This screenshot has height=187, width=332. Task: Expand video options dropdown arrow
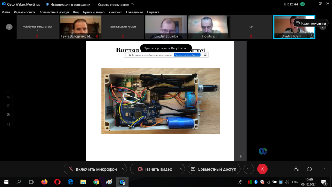[181, 169]
